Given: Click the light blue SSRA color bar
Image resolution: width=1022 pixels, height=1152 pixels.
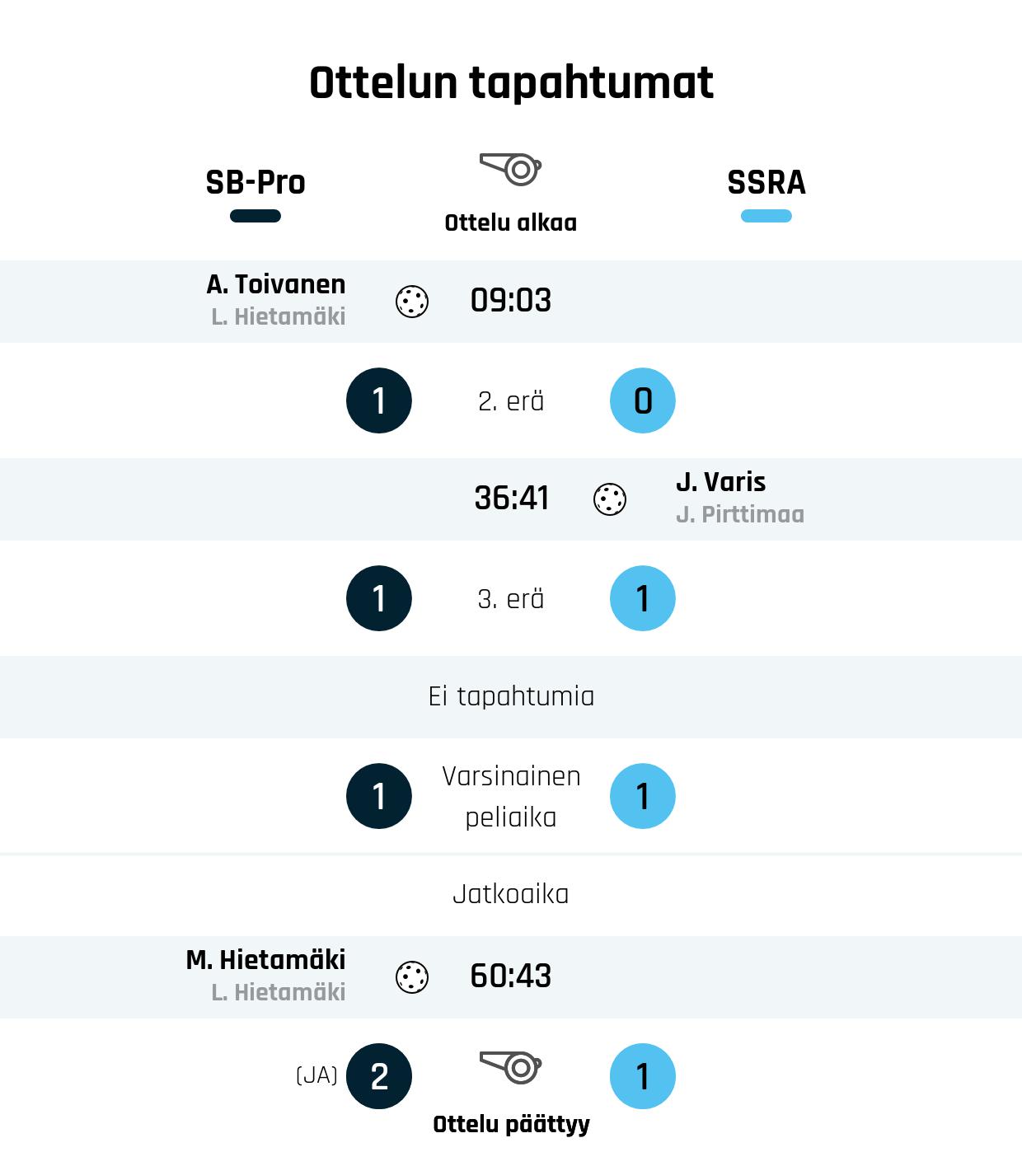Looking at the screenshot, I should point(766,216).
